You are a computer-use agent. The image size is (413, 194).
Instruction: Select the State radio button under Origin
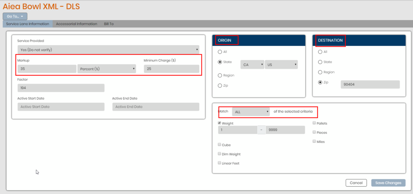pos(220,62)
